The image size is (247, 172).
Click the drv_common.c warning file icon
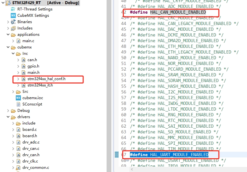coord(18,168)
